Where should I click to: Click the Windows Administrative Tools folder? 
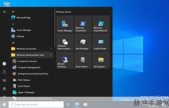point(32,55)
